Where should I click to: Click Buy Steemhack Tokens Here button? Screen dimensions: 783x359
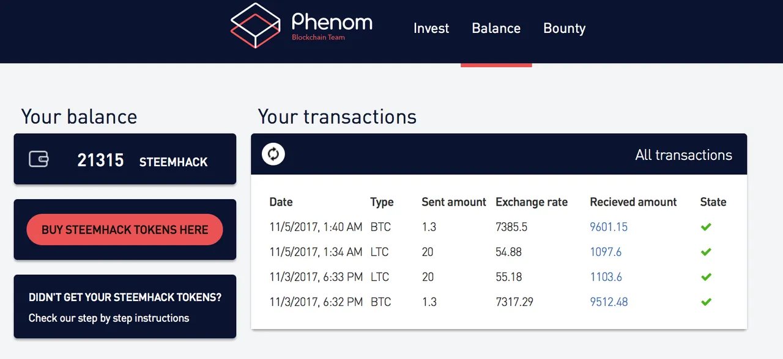click(125, 230)
